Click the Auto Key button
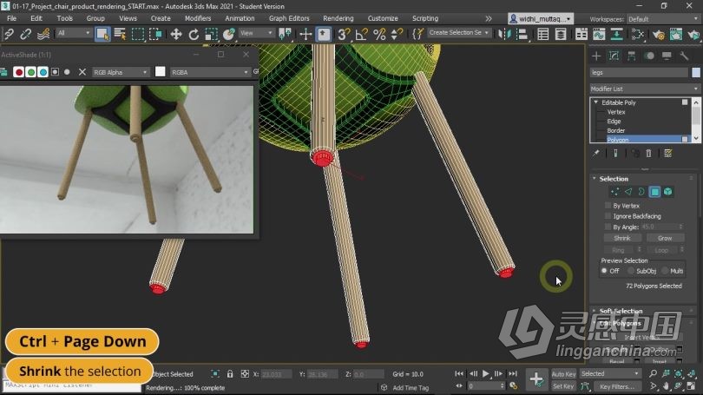 click(x=563, y=374)
